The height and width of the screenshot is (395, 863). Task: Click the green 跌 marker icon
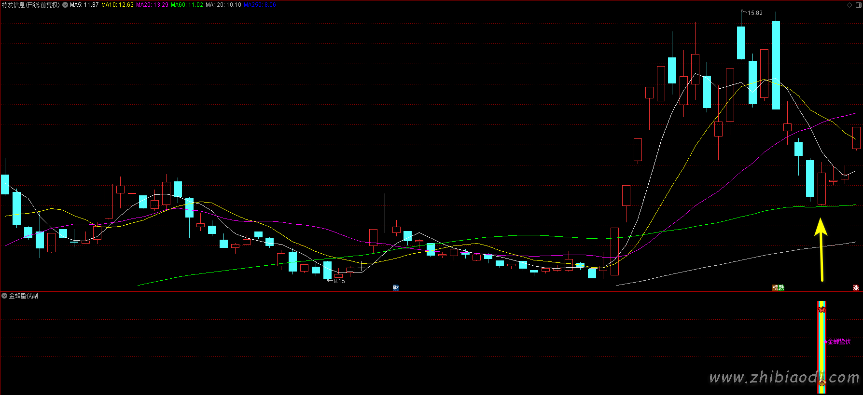point(781,288)
